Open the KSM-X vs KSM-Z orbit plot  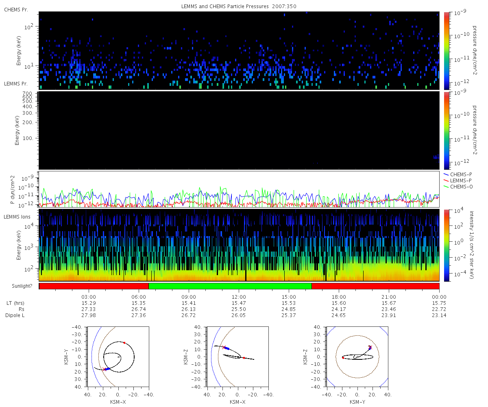tap(237, 357)
